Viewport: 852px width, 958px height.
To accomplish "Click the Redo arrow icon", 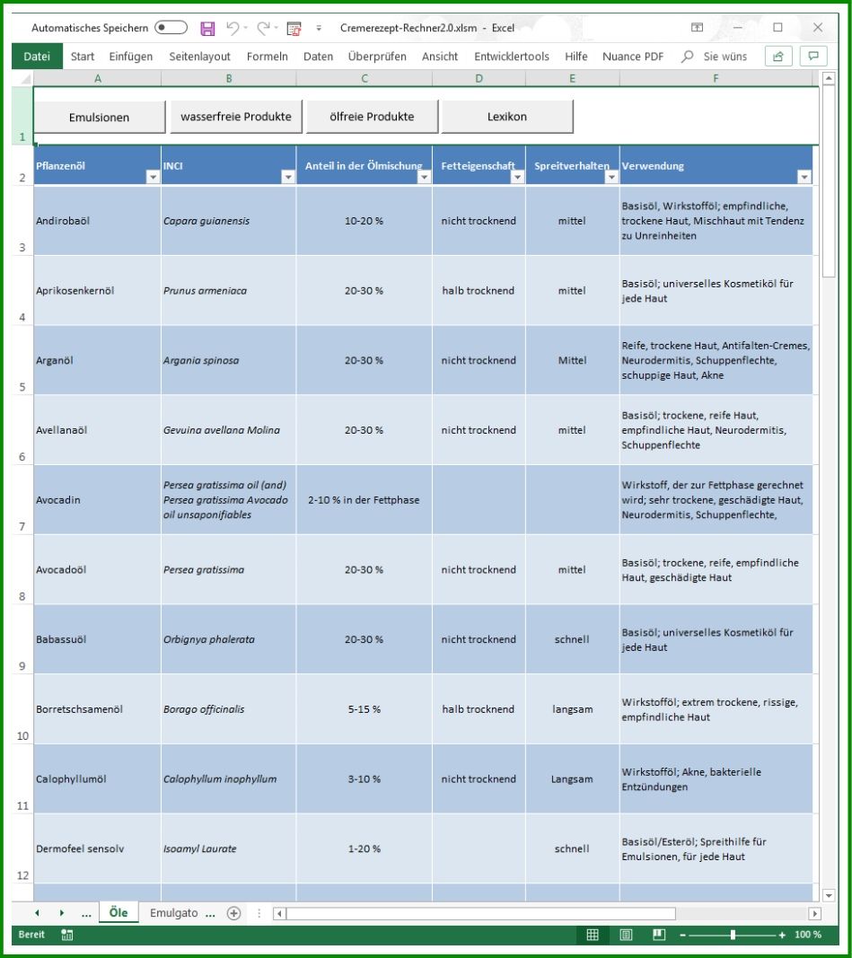I will coord(263,28).
